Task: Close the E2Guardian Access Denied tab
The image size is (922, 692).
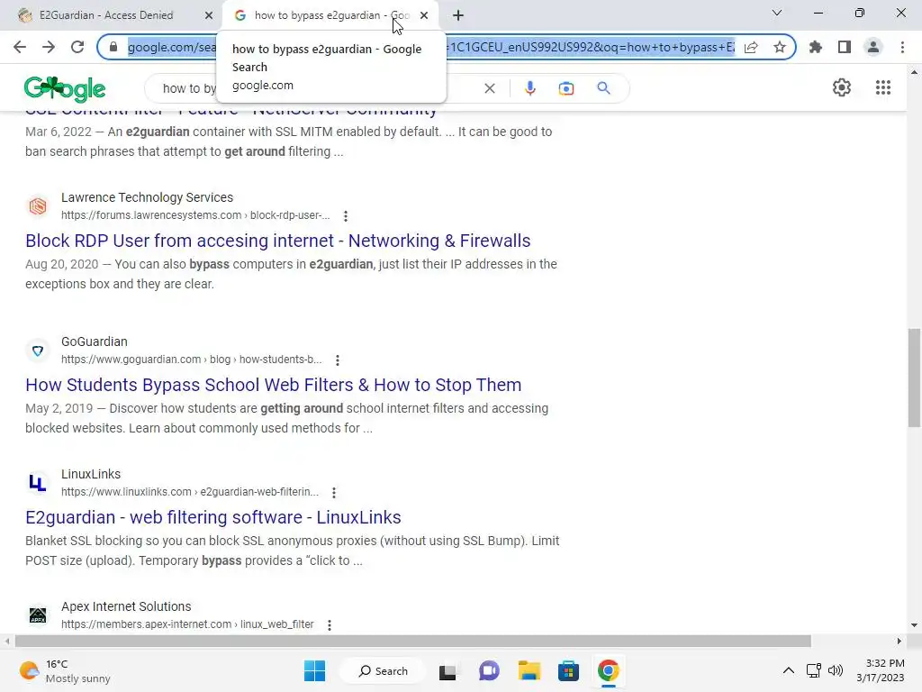Action: pos(209,15)
